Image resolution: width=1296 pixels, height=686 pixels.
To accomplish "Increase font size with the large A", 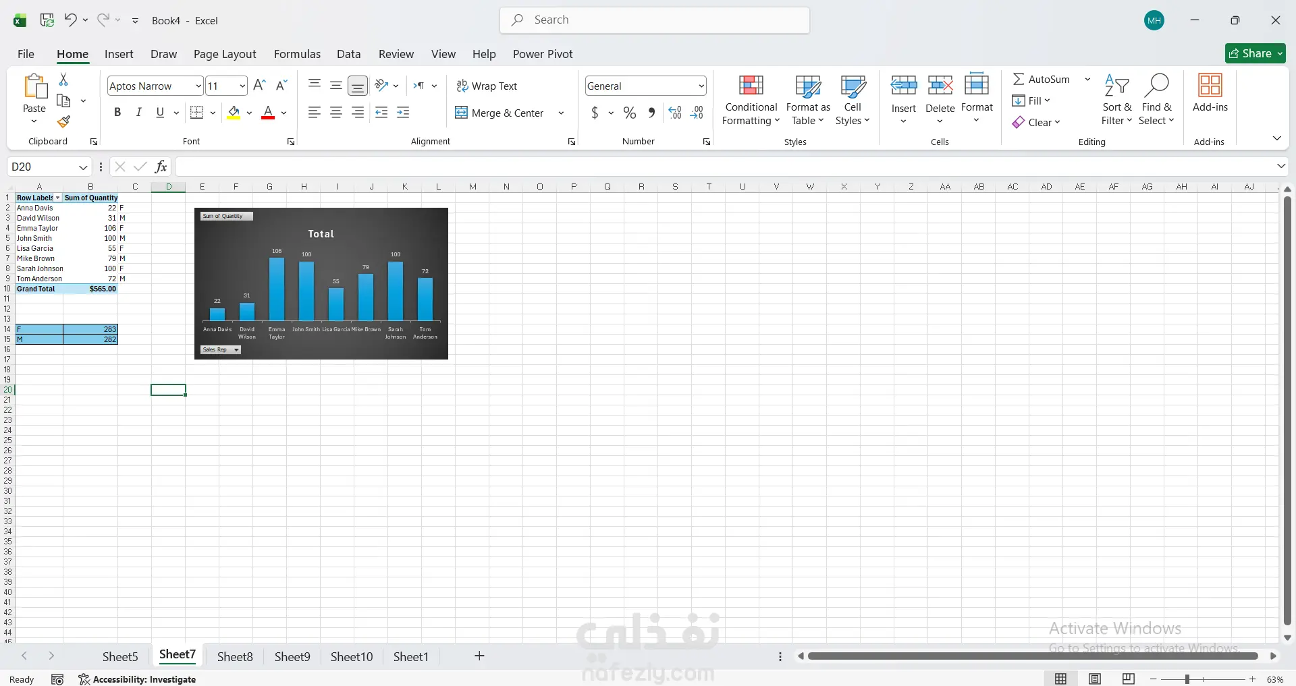I will pyautogui.click(x=259, y=85).
